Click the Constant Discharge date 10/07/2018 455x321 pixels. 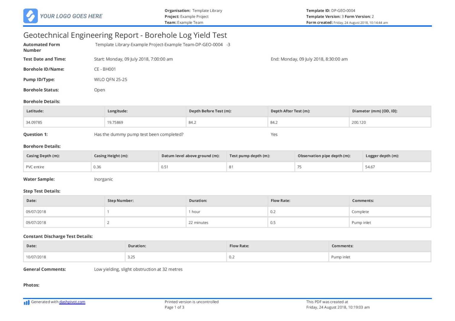click(x=36, y=257)
